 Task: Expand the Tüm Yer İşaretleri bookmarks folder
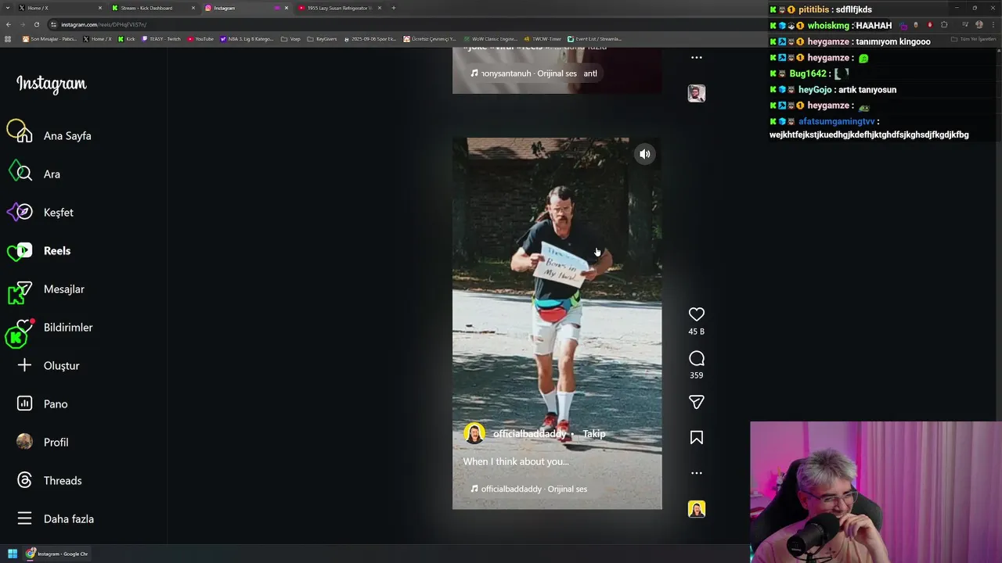click(x=974, y=38)
